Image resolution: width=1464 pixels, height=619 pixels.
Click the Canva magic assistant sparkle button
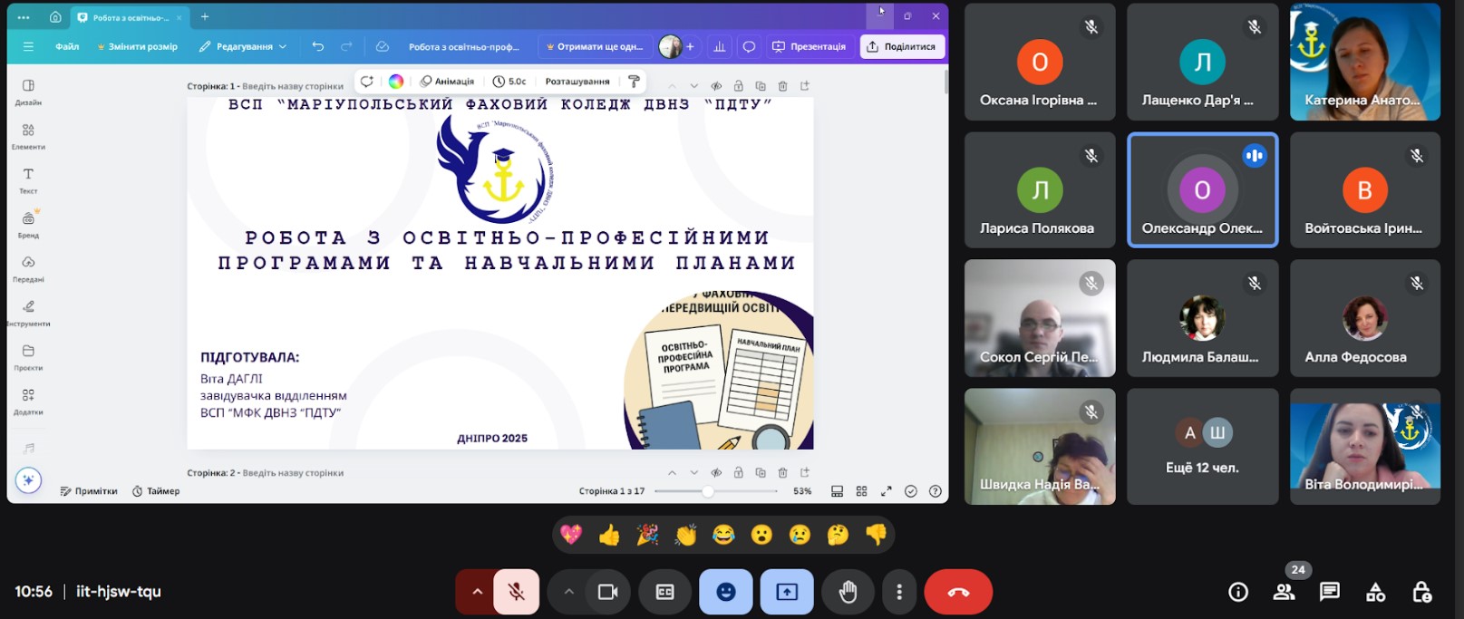click(28, 480)
